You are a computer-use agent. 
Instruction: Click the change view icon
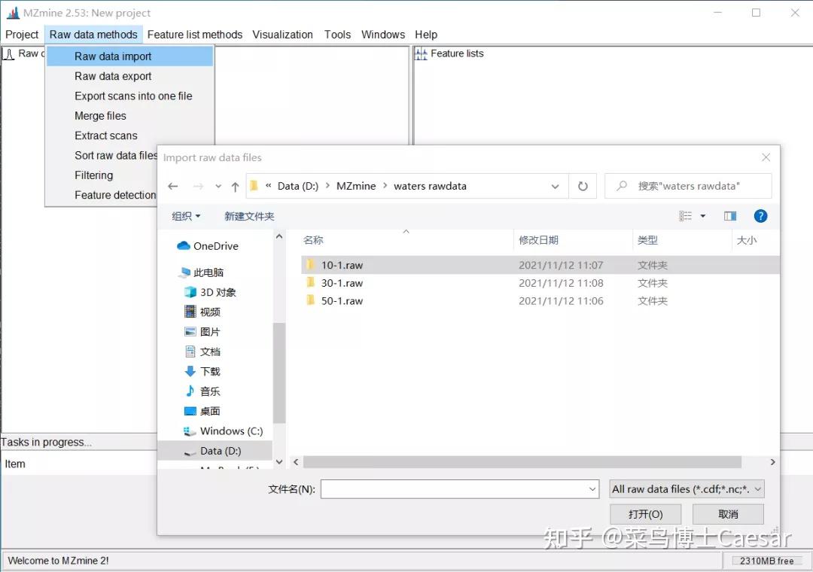686,216
